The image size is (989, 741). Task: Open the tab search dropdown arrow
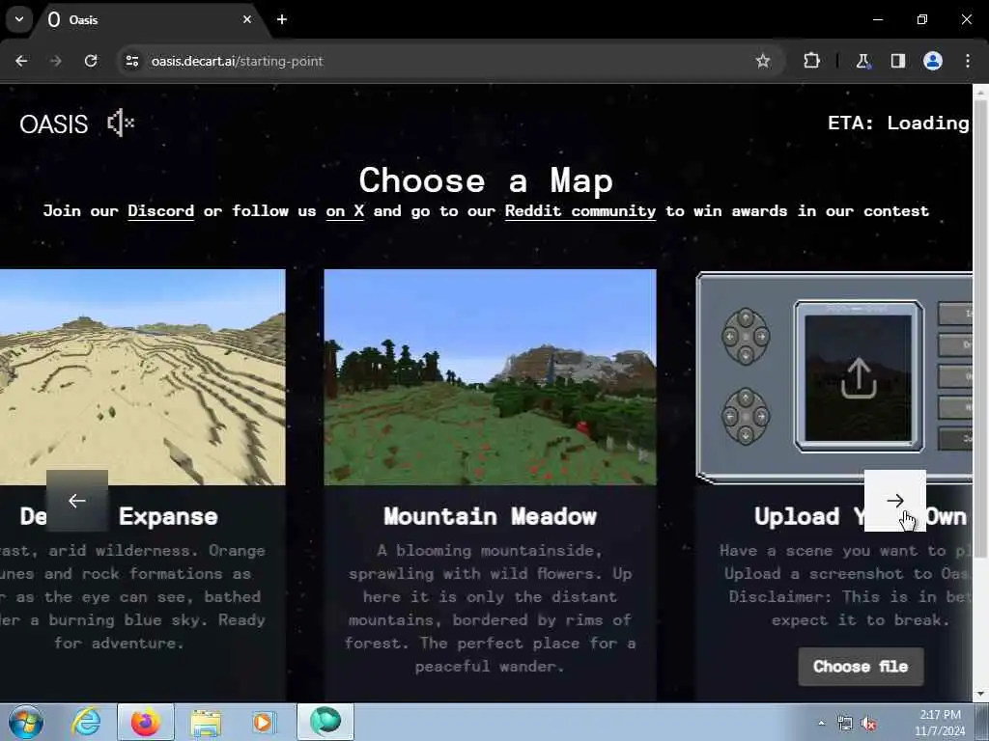(19, 19)
